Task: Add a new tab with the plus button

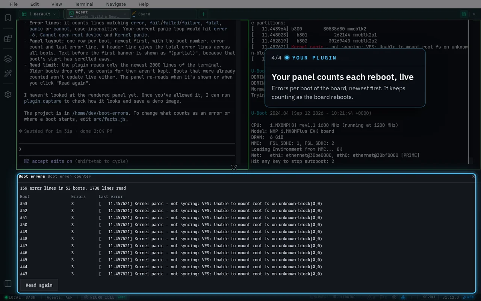Action: tap(203, 14)
